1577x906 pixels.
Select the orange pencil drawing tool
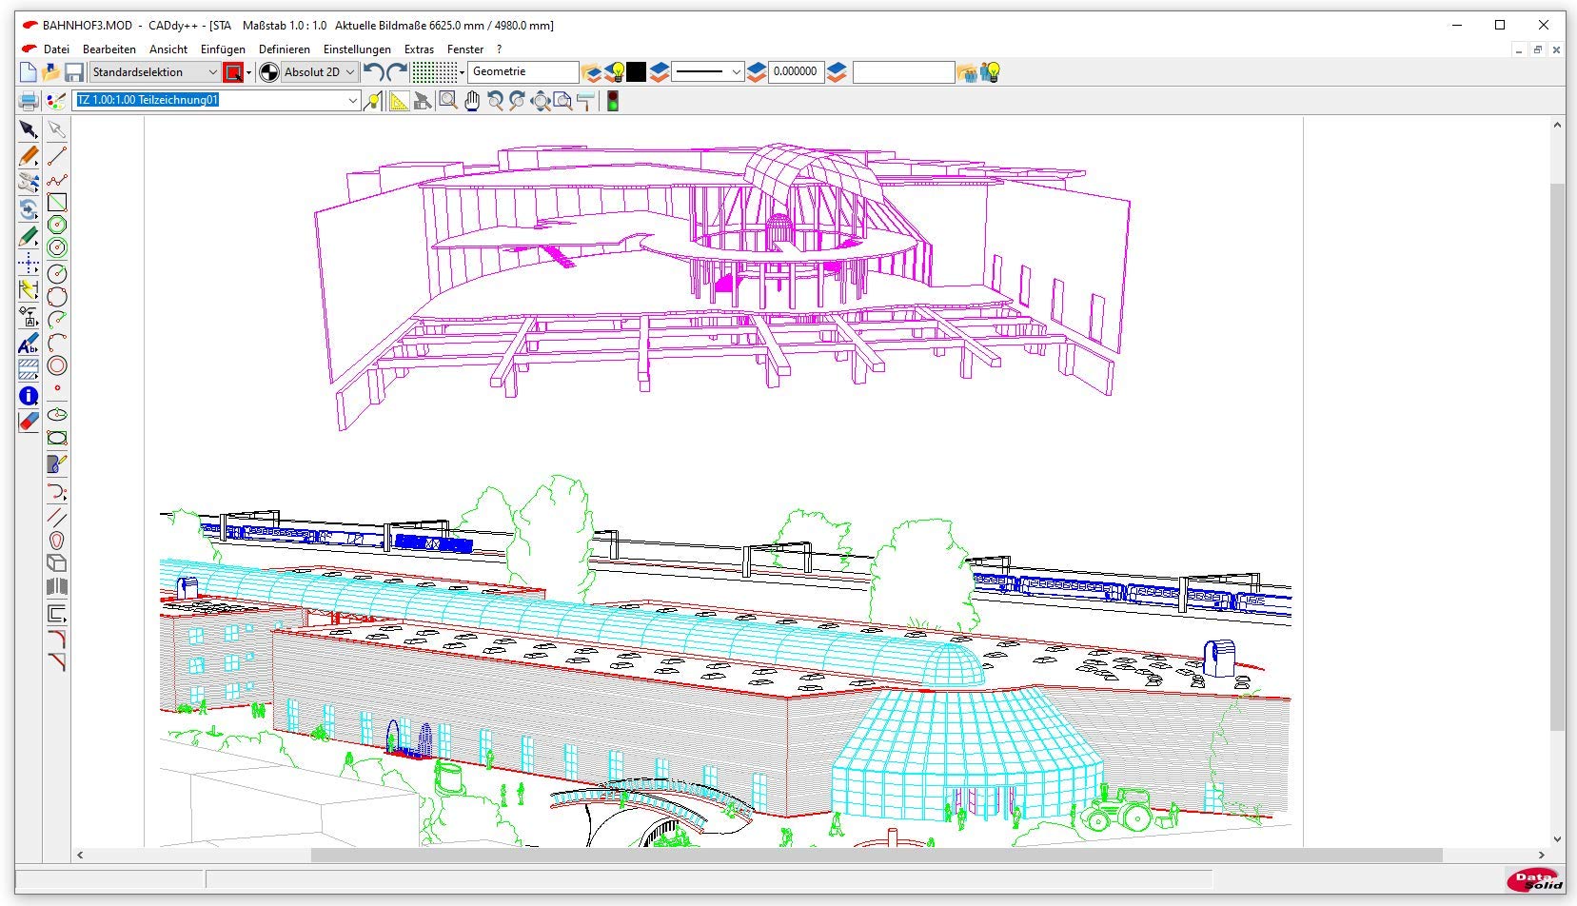(x=29, y=156)
